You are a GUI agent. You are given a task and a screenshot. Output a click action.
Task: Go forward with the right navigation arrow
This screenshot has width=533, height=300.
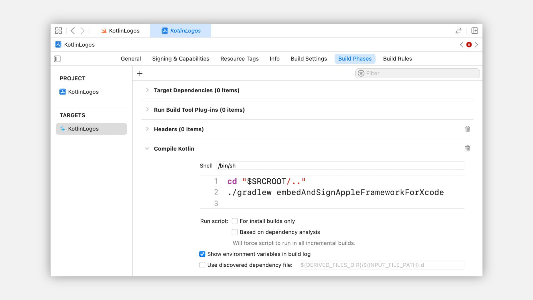pos(82,31)
